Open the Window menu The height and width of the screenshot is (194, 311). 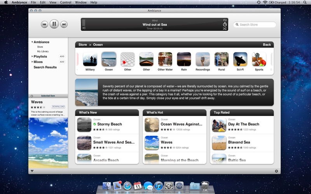[81, 2]
